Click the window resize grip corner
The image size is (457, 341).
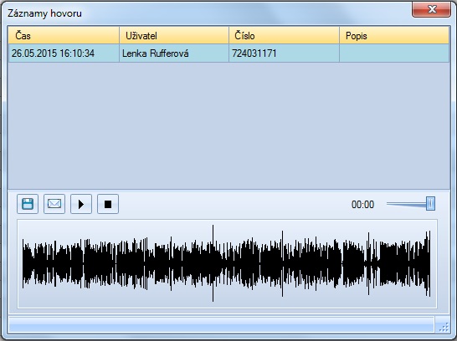coord(444,328)
